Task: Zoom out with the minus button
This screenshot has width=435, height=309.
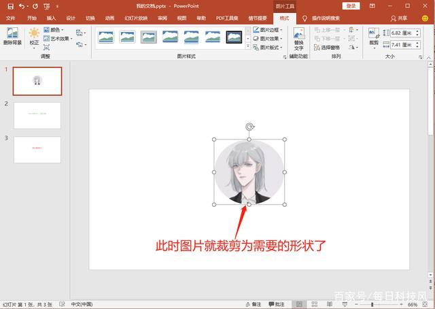Action: click(356, 304)
